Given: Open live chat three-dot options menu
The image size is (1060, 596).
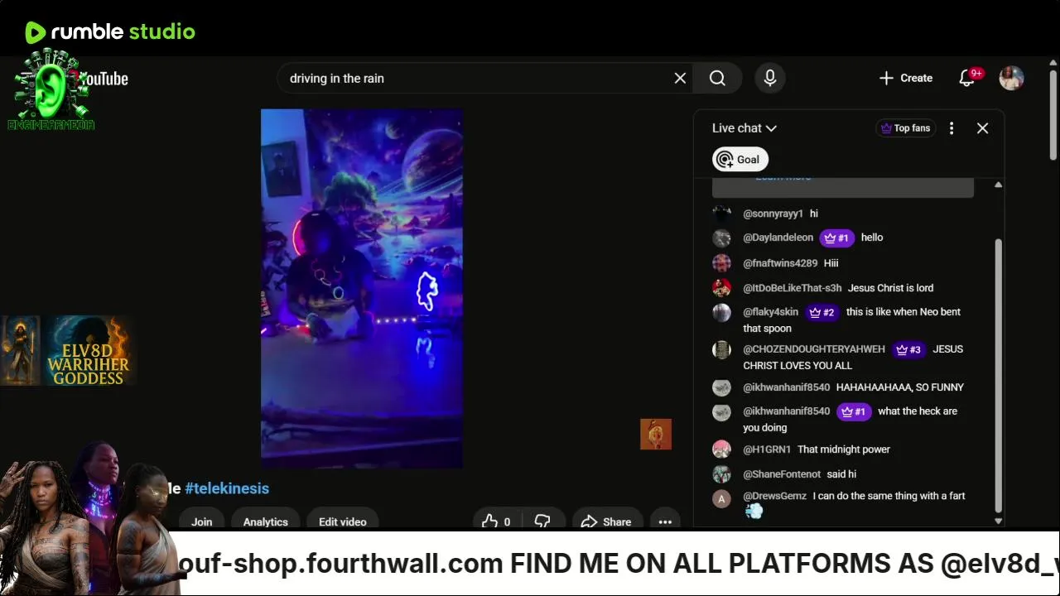Looking at the screenshot, I should (x=952, y=128).
